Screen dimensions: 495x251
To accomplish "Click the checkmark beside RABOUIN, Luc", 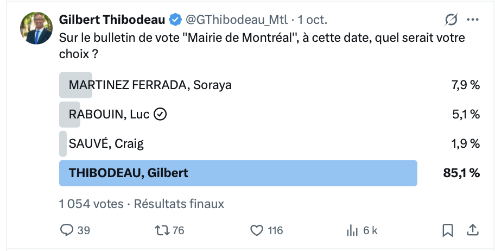I will [x=160, y=114].
